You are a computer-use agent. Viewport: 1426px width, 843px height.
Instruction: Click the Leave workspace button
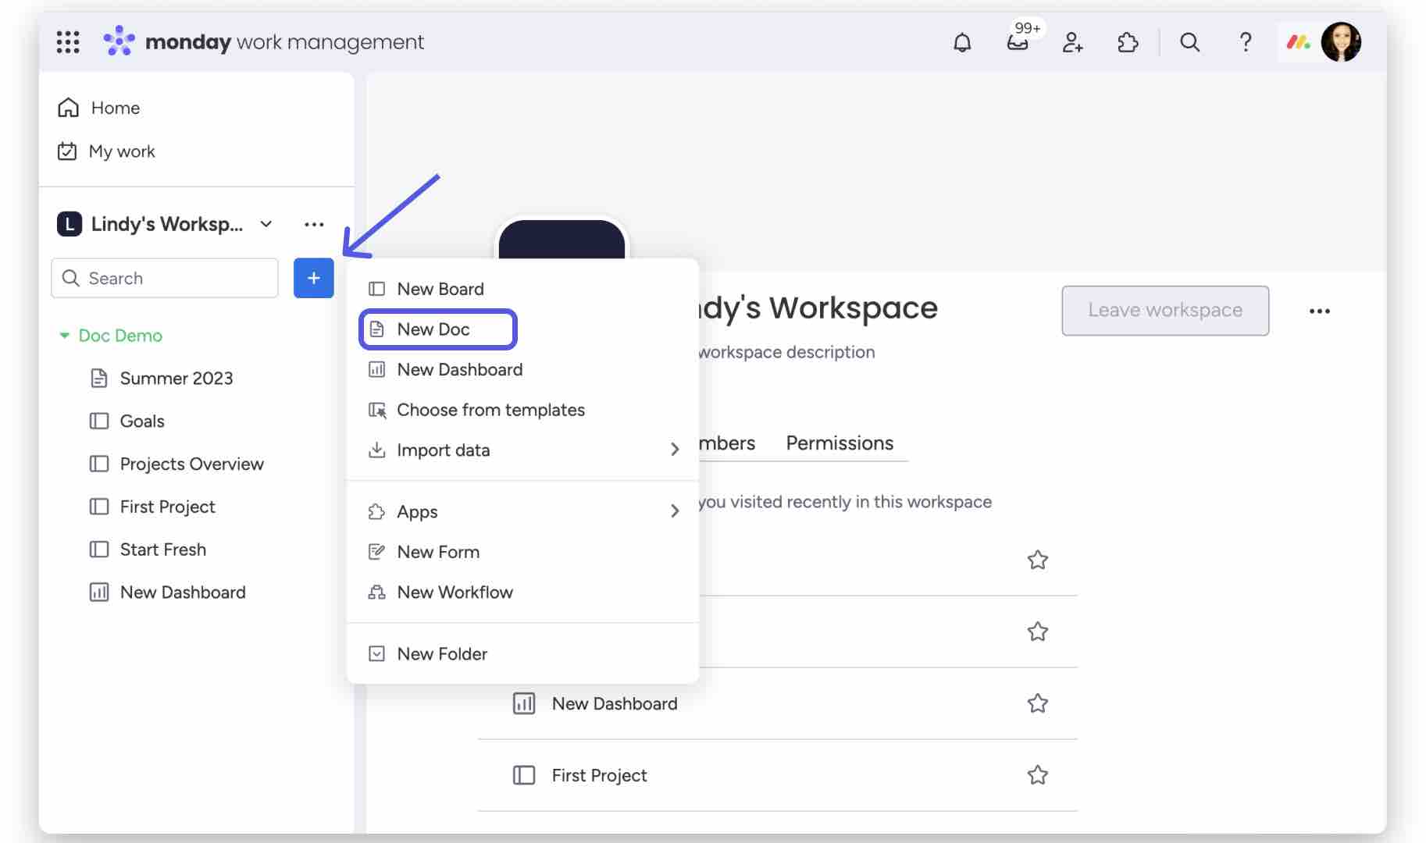pos(1164,311)
